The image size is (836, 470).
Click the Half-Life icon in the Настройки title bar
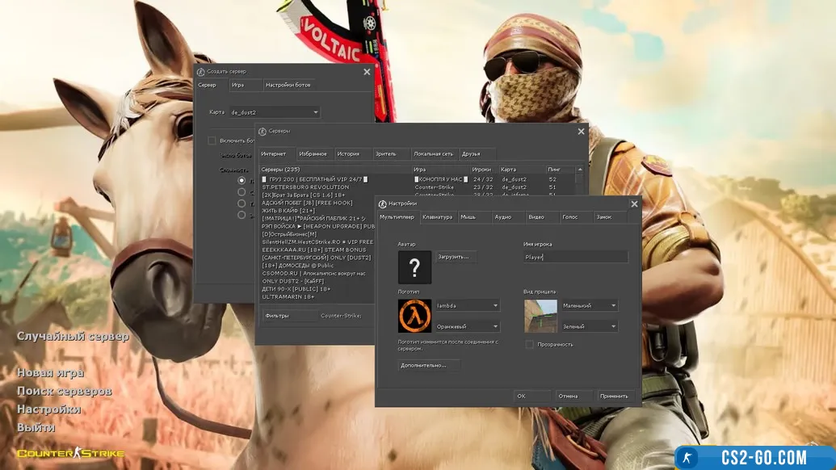(383, 204)
